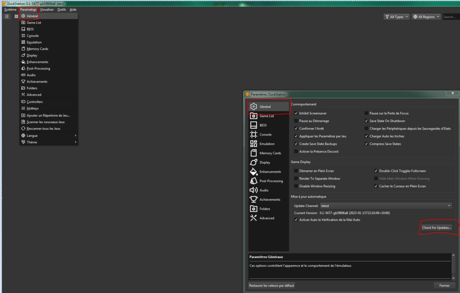This screenshot has width=460, height=293.
Task: Click the BIOS chip icon in settings sidebar
Action: coord(253,125)
